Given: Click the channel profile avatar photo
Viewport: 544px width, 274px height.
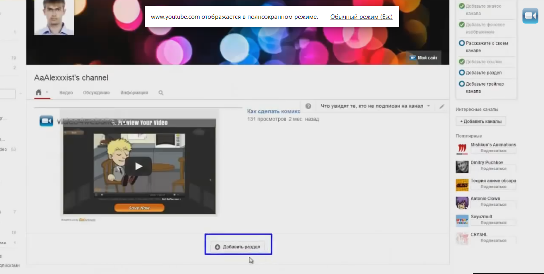Looking at the screenshot, I should 54,17.
